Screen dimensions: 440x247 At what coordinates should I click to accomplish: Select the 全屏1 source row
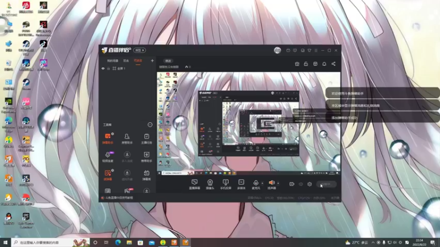click(128, 68)
